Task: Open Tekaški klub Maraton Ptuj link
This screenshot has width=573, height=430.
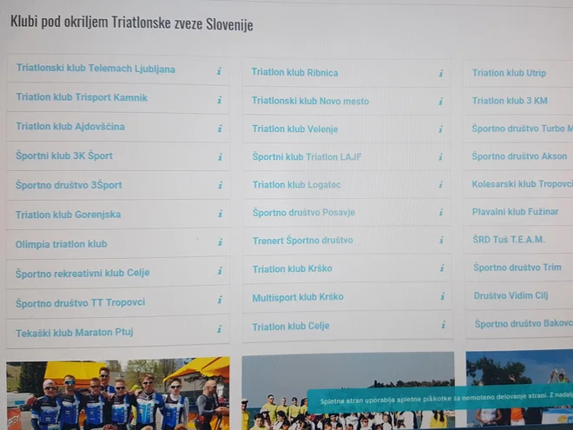Action: click(75, 333)
